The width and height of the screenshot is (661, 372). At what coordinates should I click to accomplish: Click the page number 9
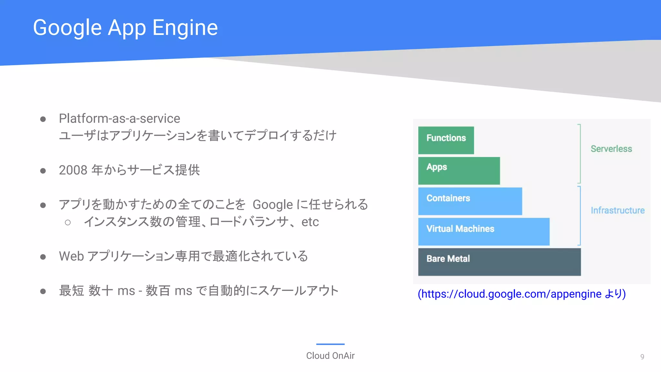[642, 357]
